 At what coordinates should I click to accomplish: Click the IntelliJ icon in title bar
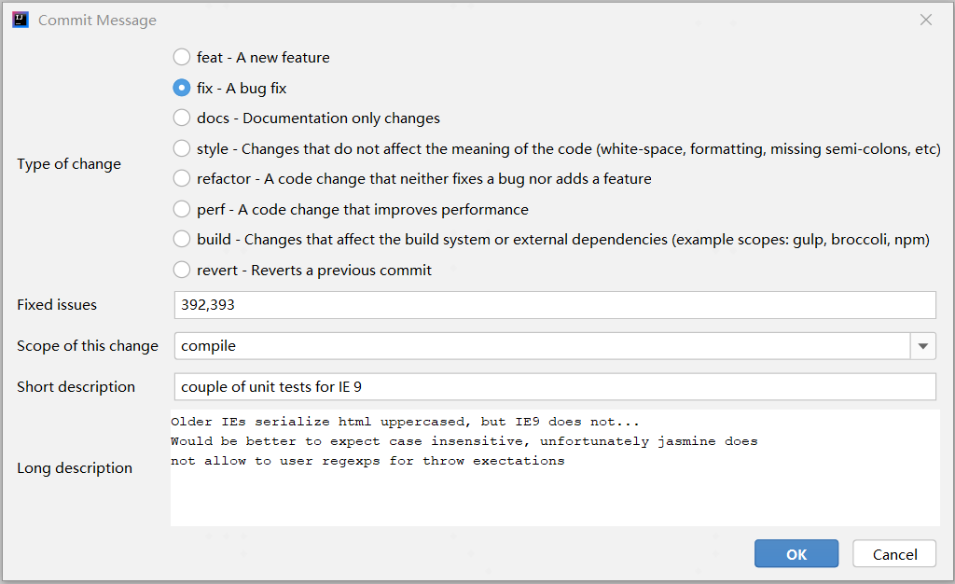coord(21,20)
